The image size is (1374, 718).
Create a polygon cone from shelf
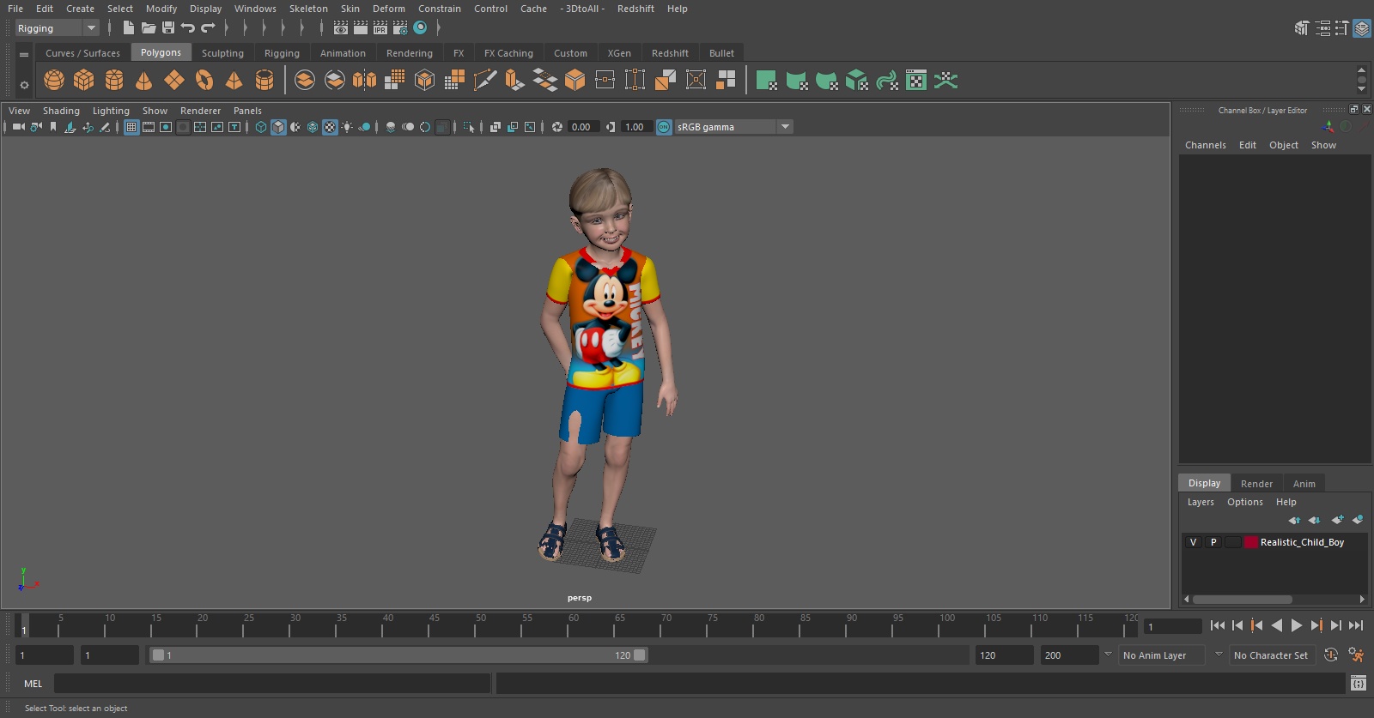point(144,81)
